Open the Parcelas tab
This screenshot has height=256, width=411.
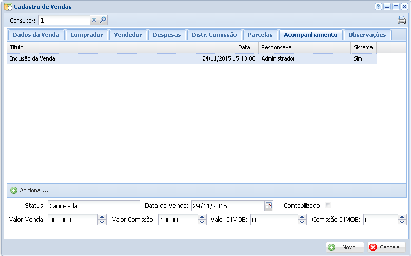tap(260, 35)
